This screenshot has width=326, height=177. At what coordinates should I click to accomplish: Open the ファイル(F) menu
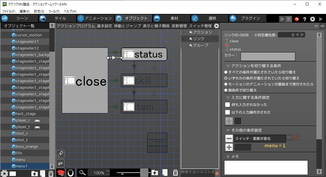pyautogui.click(x=9, y=11)
